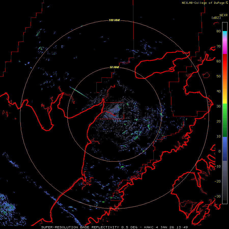Click the "NEXLAB-College of DuPage" credit text
Image resolution: width=229 pixels, height=229 pixels.
pyautogui.click(x=203, y=3)
